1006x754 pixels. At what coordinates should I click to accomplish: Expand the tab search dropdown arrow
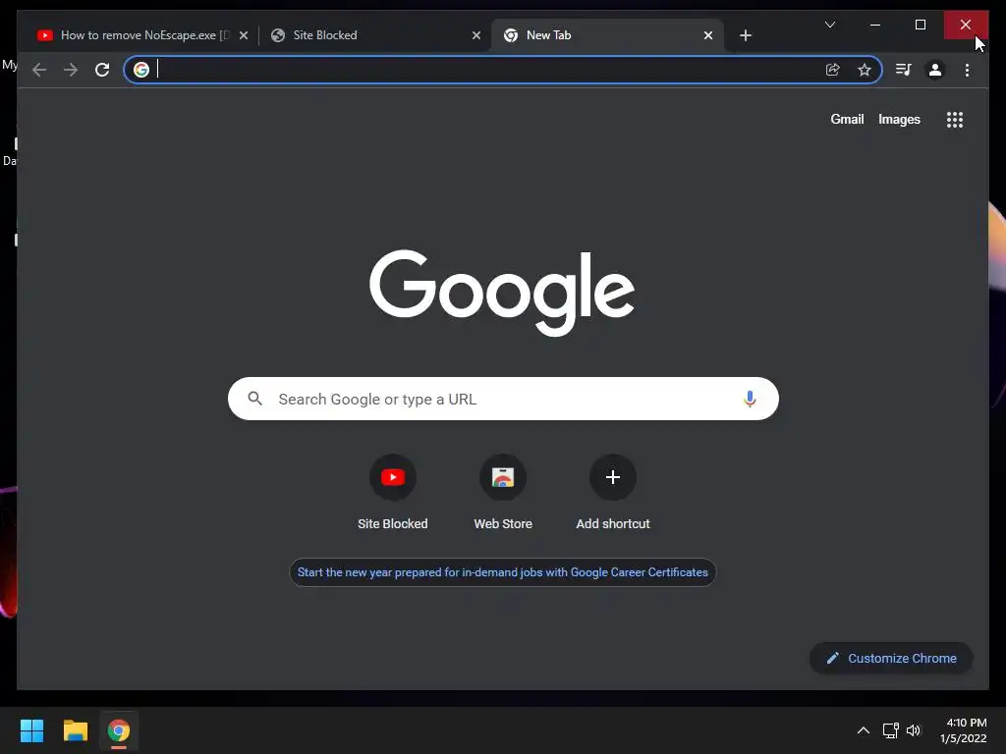click(829, 25)
